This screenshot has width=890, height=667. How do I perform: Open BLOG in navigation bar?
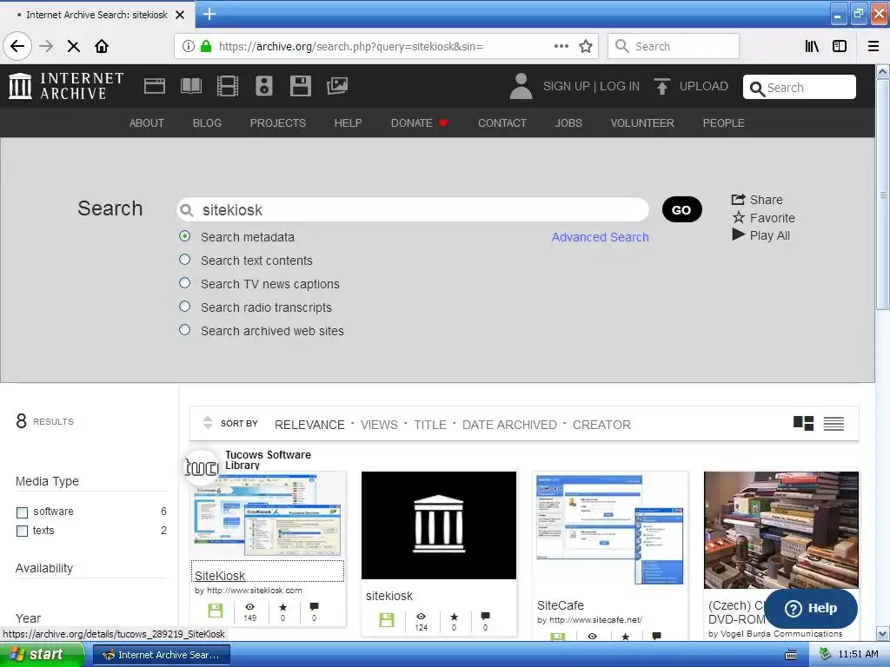pyautogui.click(x=207, y=123)
